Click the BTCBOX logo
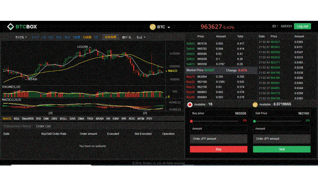 (x=22, y=27)
